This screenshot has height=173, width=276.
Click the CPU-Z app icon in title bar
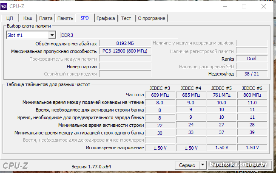tap(4, 6)
